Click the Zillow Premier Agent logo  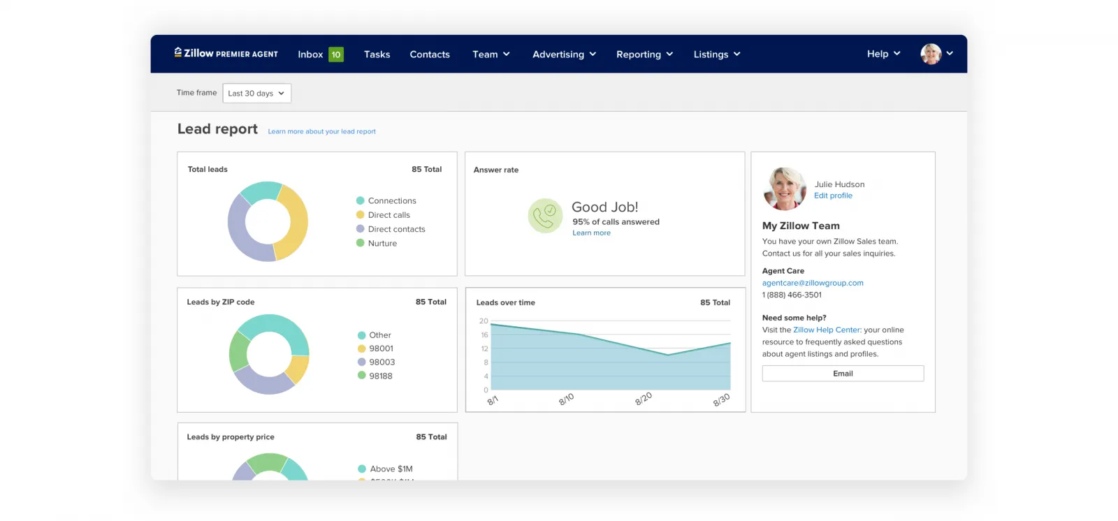(226, 54)
